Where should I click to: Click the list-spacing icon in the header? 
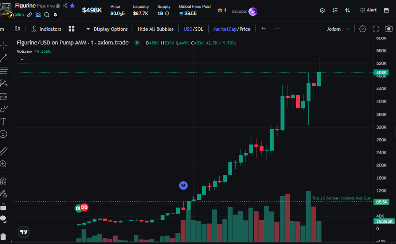[335, 11]
